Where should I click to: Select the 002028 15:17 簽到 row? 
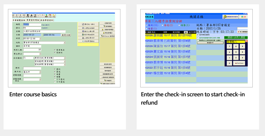pyautogui.click(x=171, y=46)
